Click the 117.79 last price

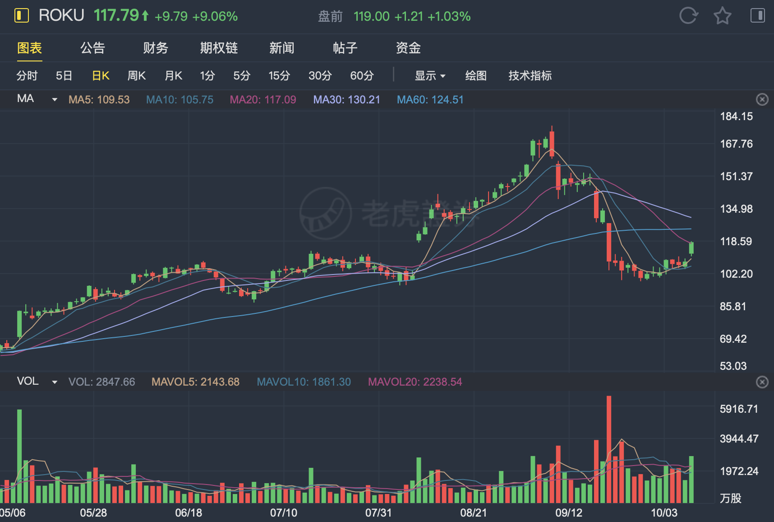[116, 16]
